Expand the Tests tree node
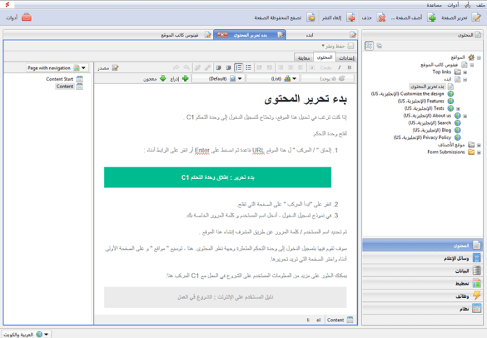 click(458, 109)
